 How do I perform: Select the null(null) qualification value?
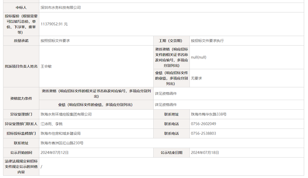(x=199, y=57)
